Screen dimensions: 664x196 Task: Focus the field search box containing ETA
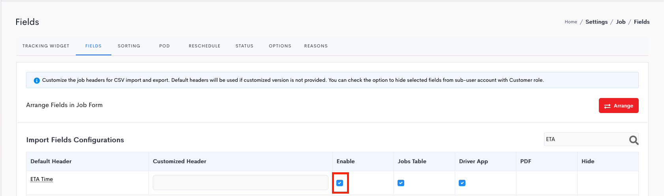(x=586, y=139)
